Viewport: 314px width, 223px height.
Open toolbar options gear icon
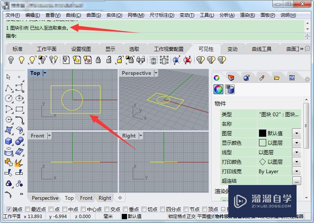[308, 49]
